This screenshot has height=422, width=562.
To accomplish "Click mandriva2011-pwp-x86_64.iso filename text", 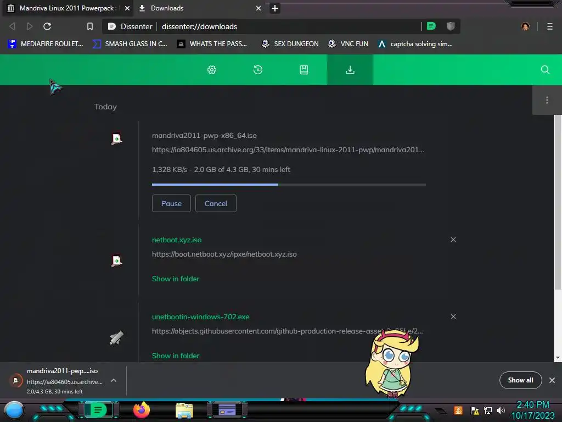I will click(204, 135).
